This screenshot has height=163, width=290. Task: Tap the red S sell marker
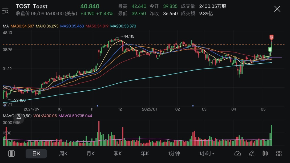coord(271,37)
